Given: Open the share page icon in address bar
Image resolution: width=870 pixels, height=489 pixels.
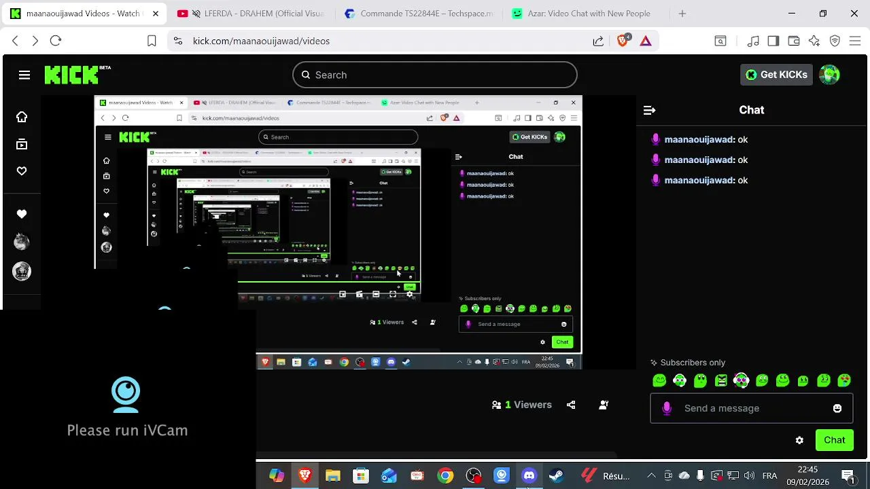Looking at the screenshot, I should coord(598,41).
